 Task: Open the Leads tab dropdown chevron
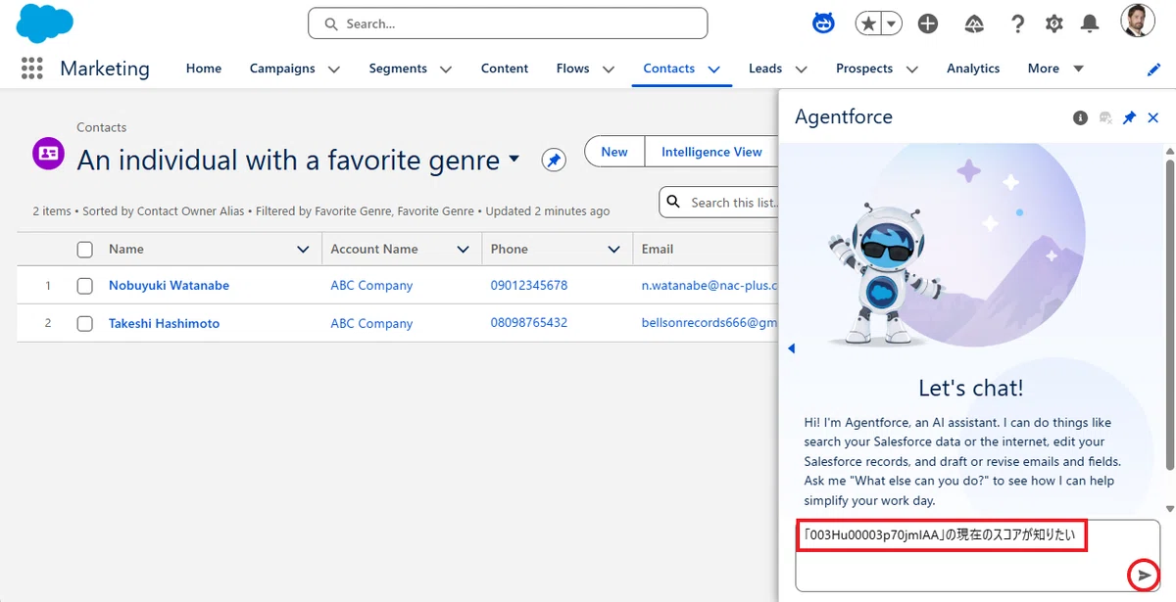point(801,69)
